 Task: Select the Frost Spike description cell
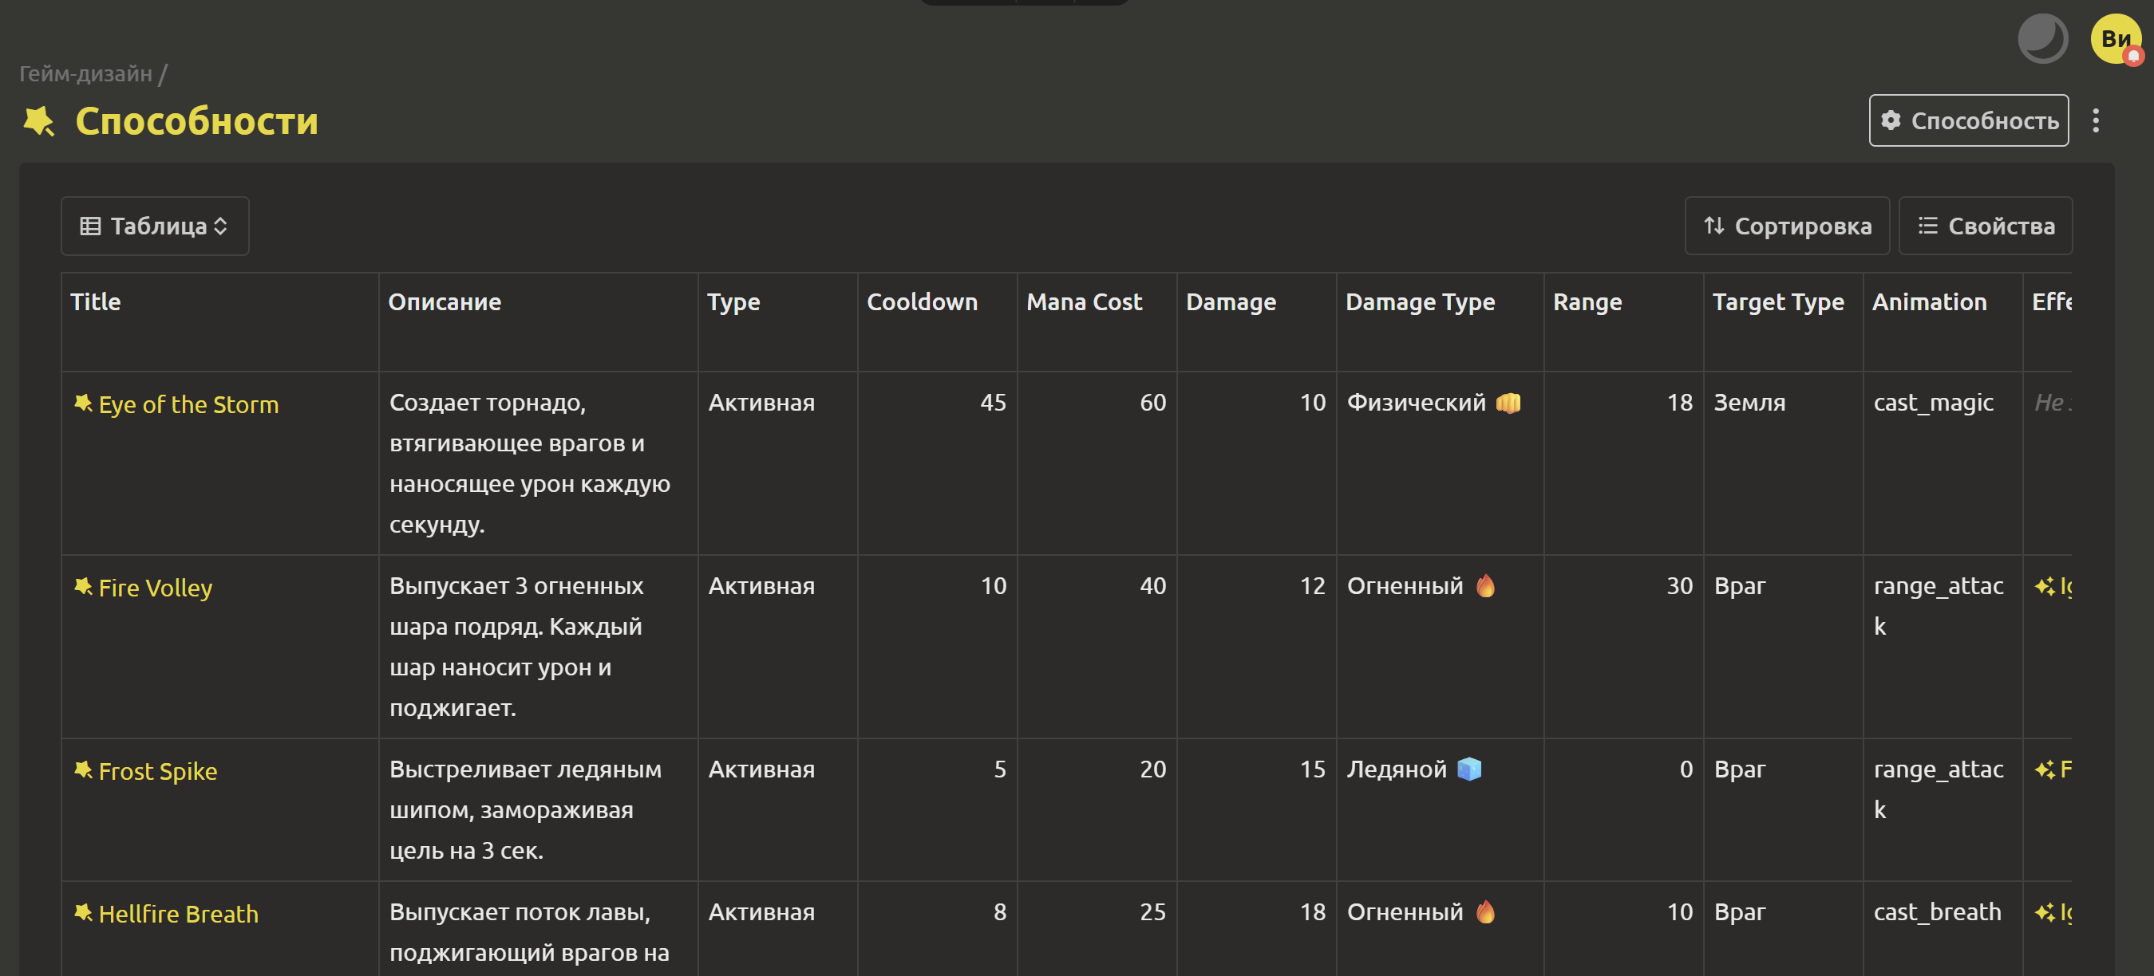[539, 809]
